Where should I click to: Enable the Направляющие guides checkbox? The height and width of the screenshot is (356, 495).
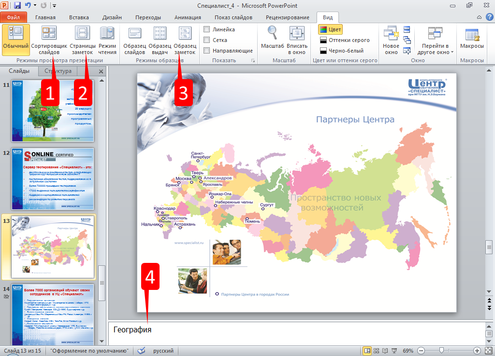pos(207,51)
